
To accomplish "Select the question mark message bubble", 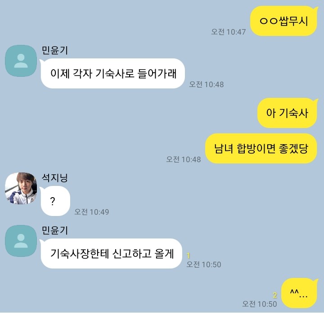I will (55, 201).
